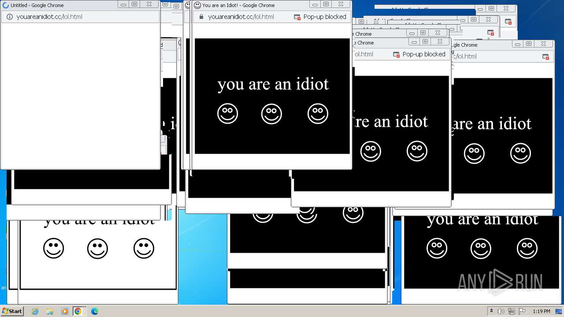Viewport: 564px width, 317px height.
Task: Minimize the 'You are an Idiot!' window
Action: tap(315, 4)
